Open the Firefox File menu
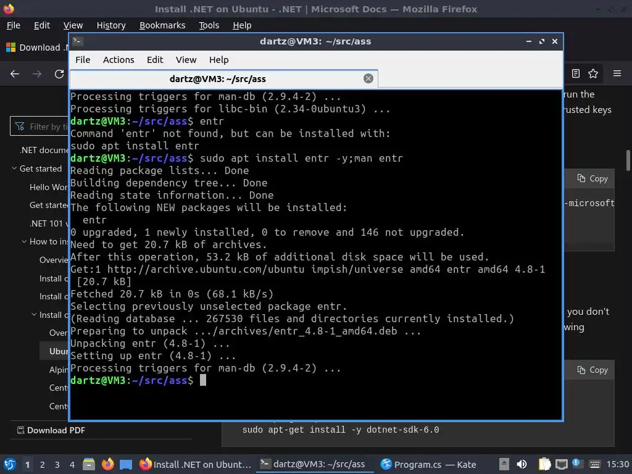Image resolution: width=632 pixels, height=474 pixels. tap(14, 25)
